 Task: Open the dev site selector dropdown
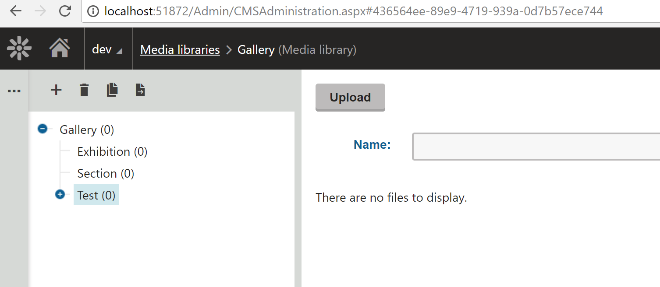coord(107,49)
